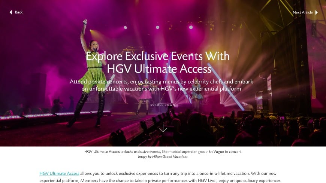The image size is (326, 183).
Task: Click the downward scroll arrow icon
Action: (x=163, y=128)
